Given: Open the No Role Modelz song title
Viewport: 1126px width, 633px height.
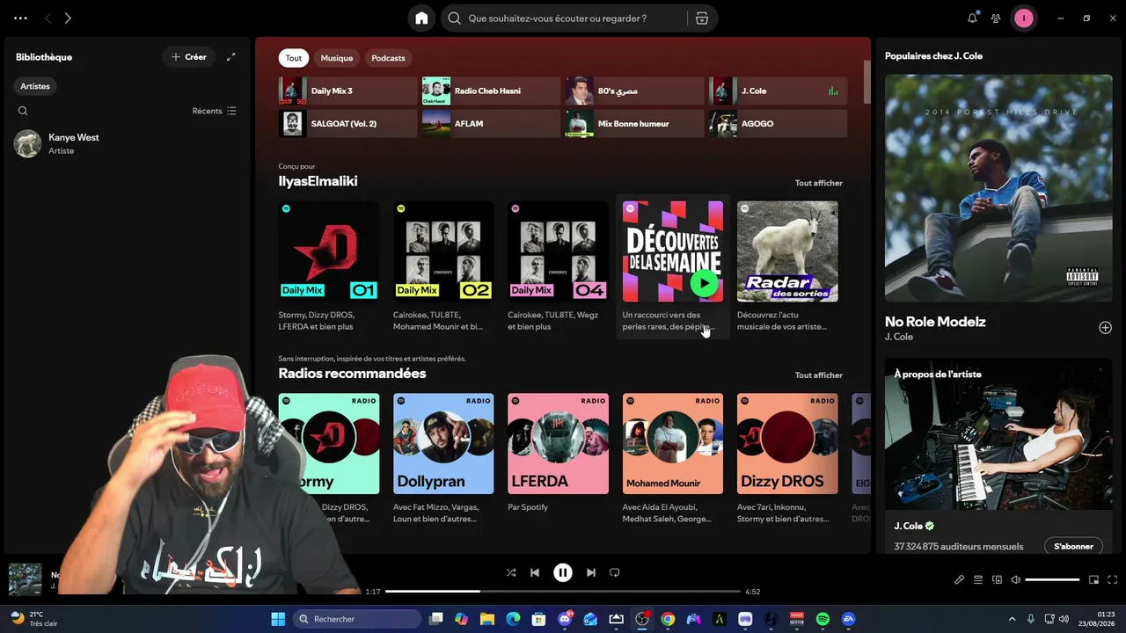Looking at the screenshot, I should coord(935,322).
